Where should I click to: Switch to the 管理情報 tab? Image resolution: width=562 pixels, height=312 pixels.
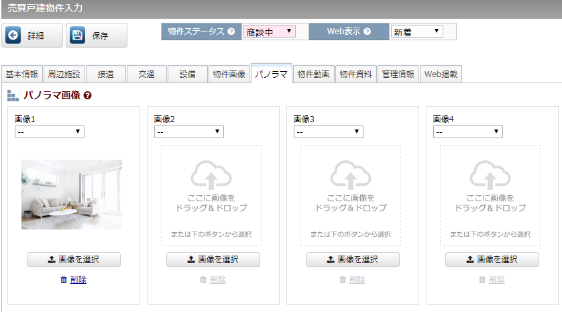[398, 74]
